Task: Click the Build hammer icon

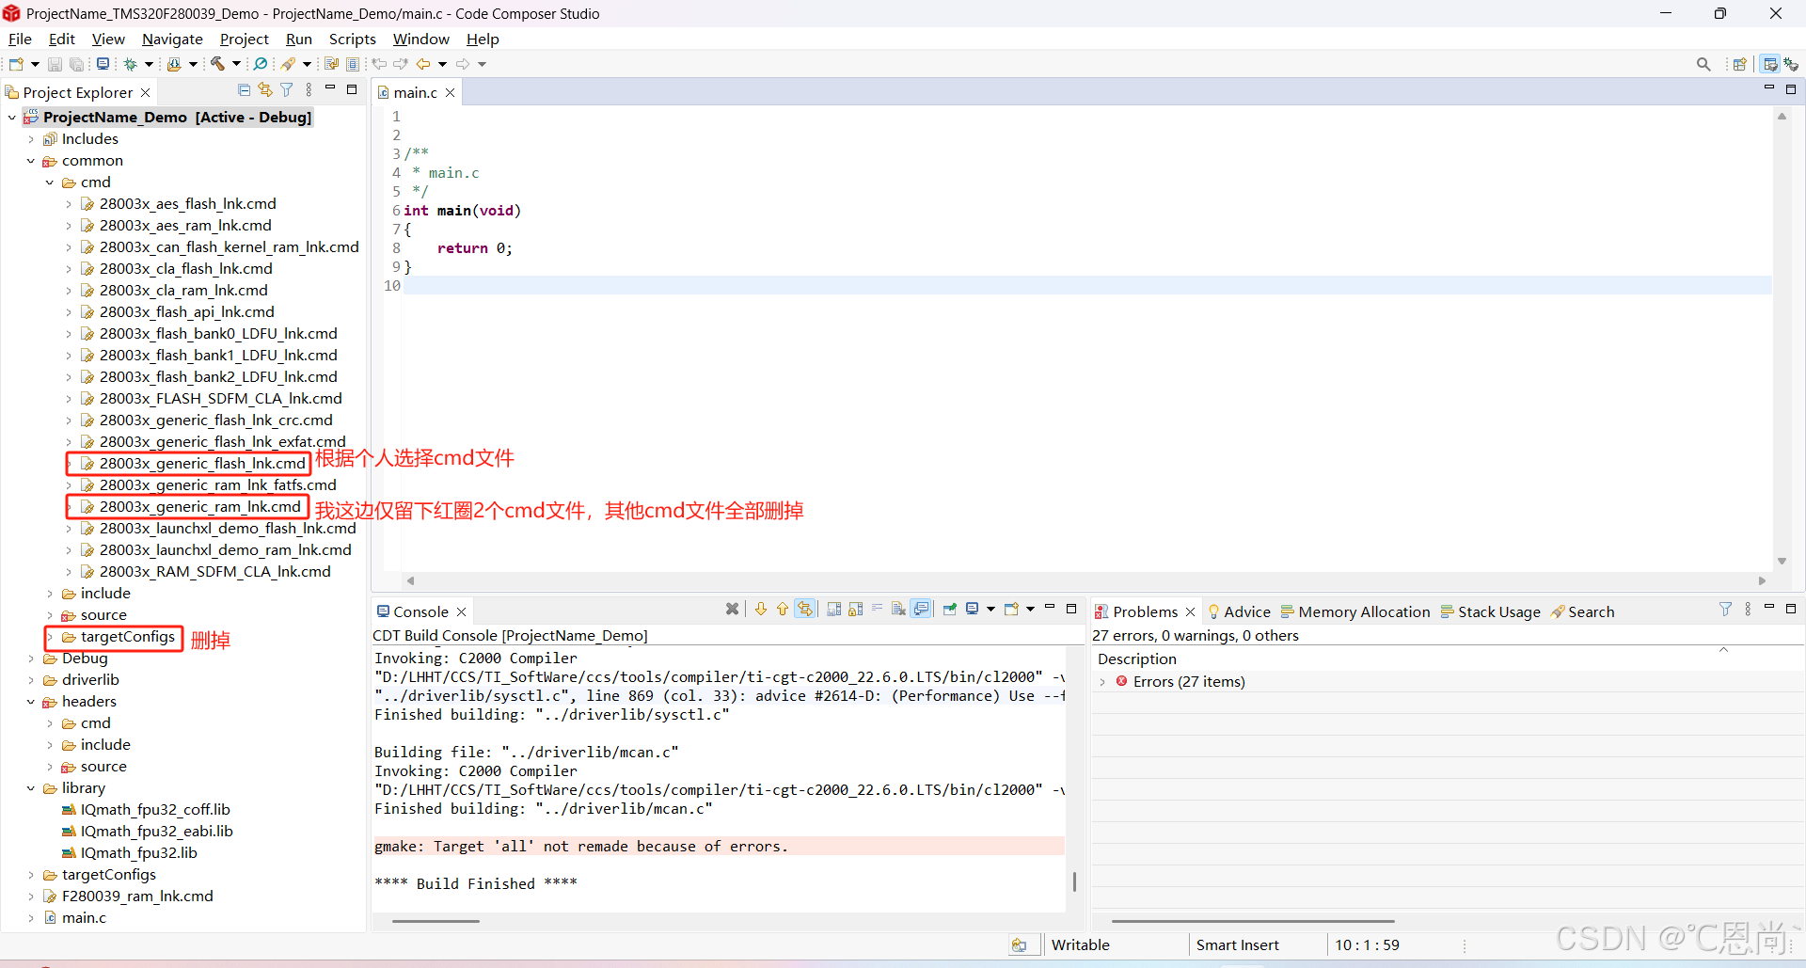Action: pyautogui.click(x=217, y=64)
